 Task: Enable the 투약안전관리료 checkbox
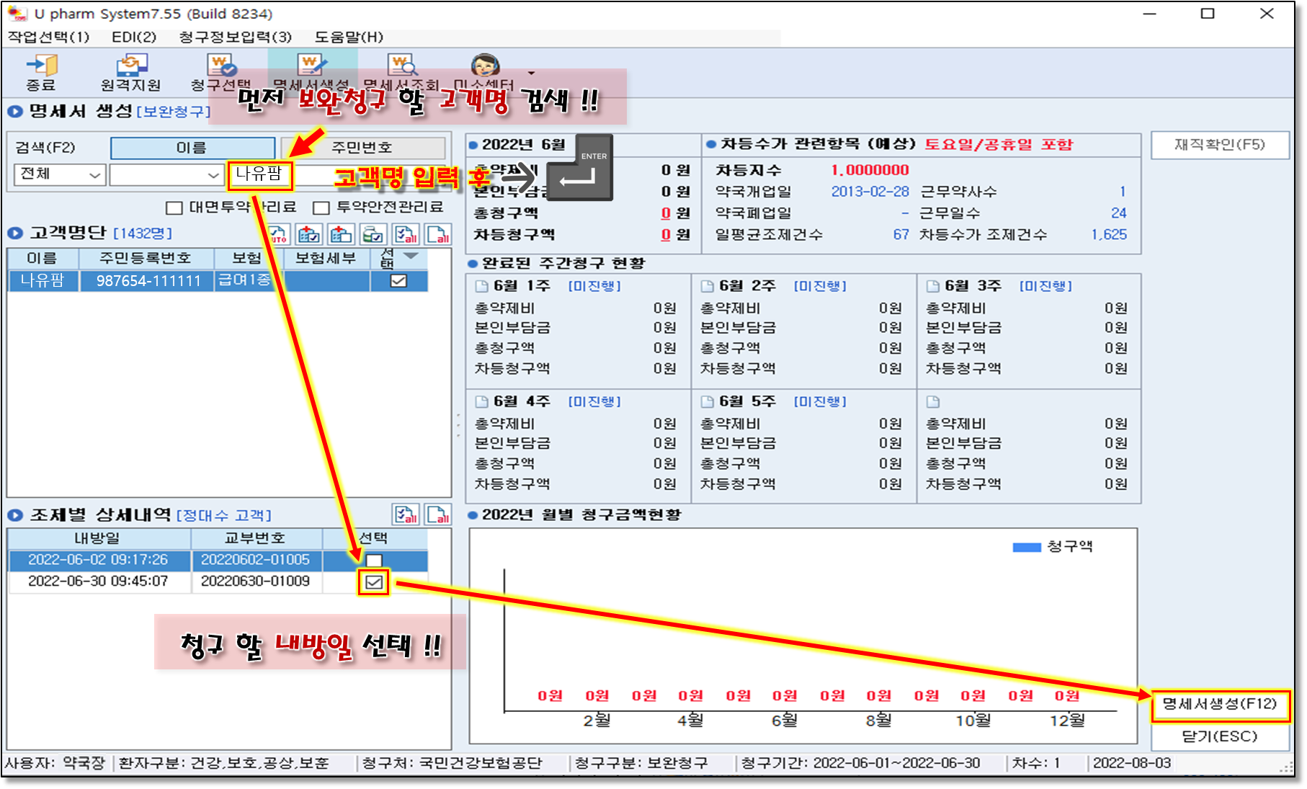[x=321, y=208]
